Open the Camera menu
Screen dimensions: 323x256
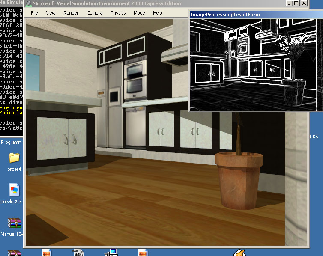pos(95,13)
